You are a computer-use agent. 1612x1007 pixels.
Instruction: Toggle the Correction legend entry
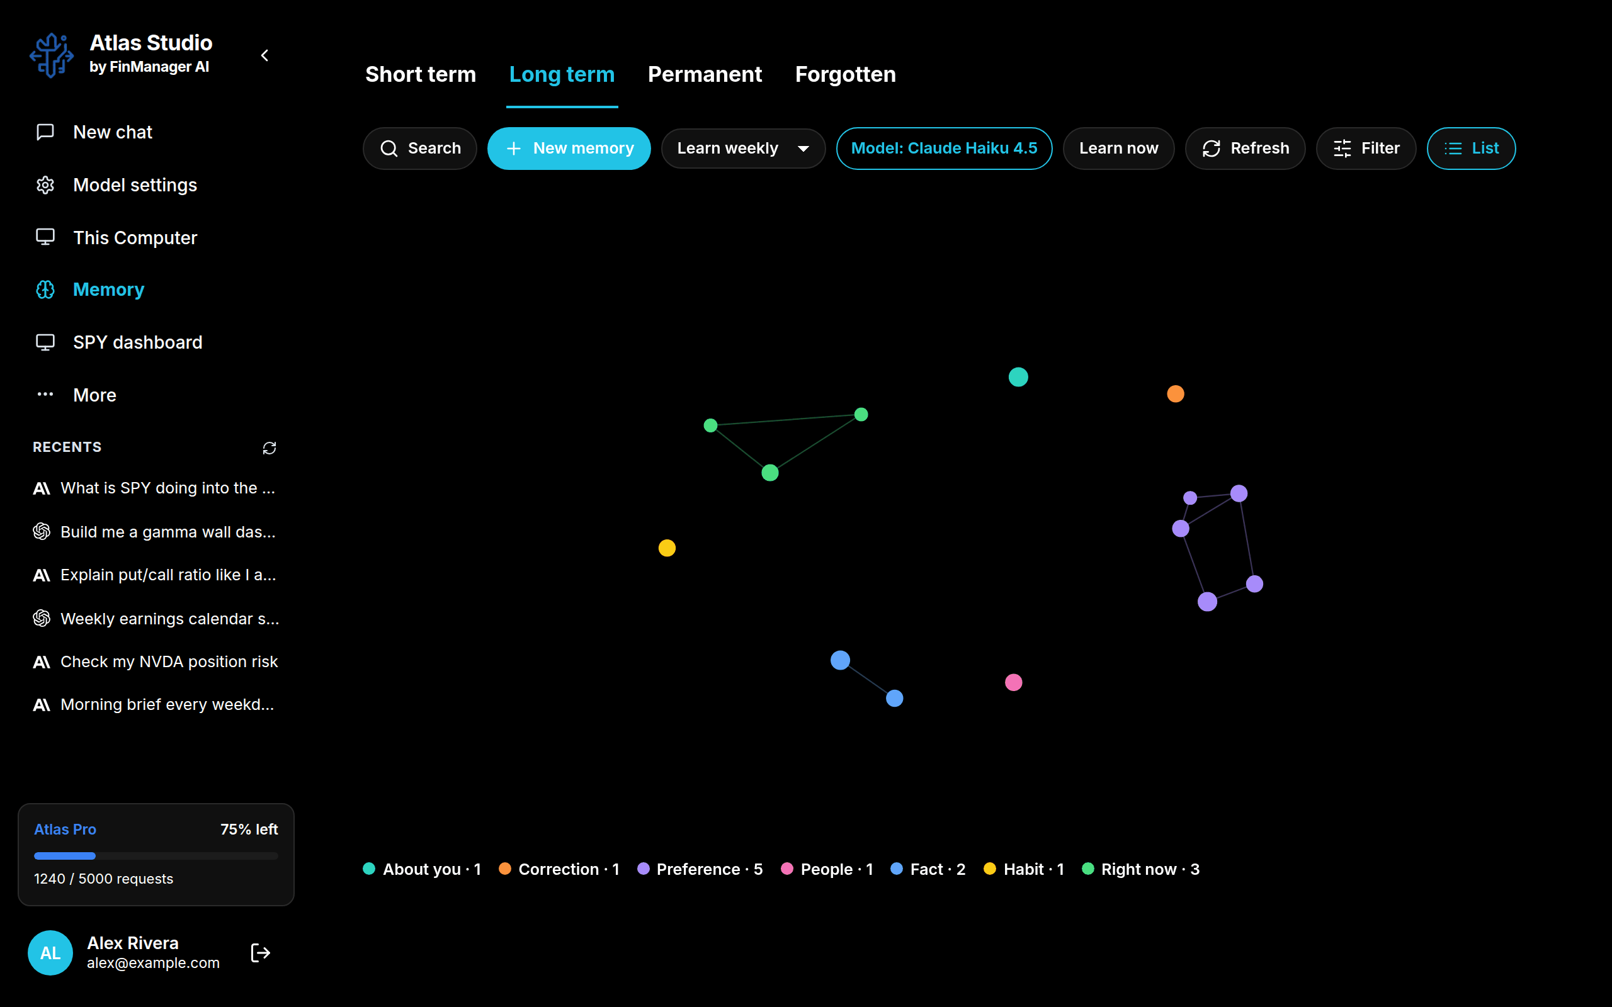(560, 869)
